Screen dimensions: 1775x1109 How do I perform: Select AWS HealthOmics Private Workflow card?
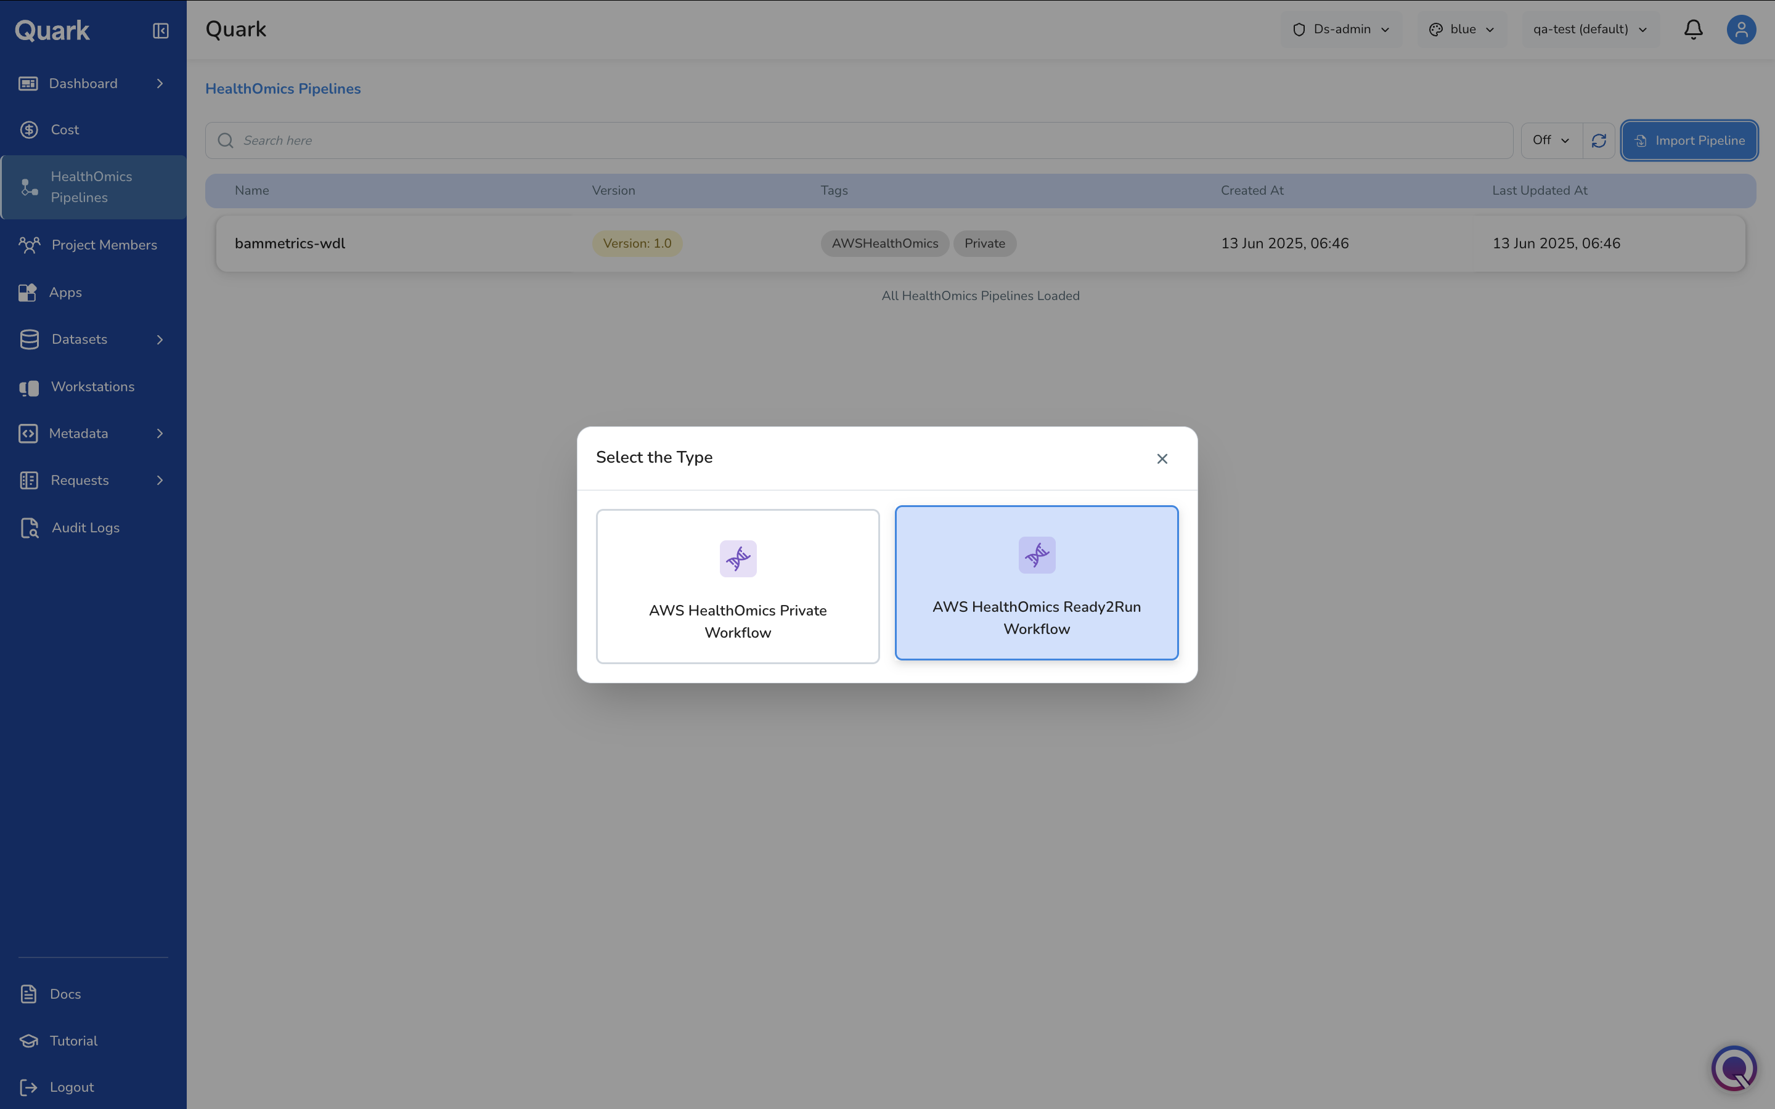pyautogui.click(x=738, y=587)
